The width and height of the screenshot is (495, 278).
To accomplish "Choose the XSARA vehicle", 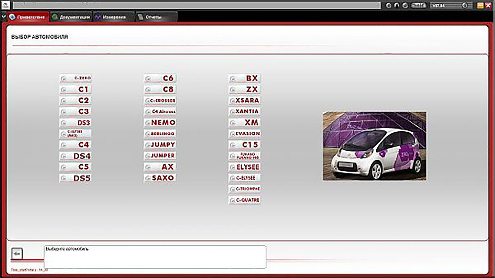I will [x=245, y=100].
